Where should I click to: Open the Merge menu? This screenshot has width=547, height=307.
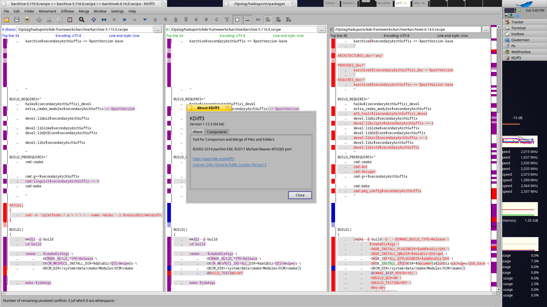84,11
